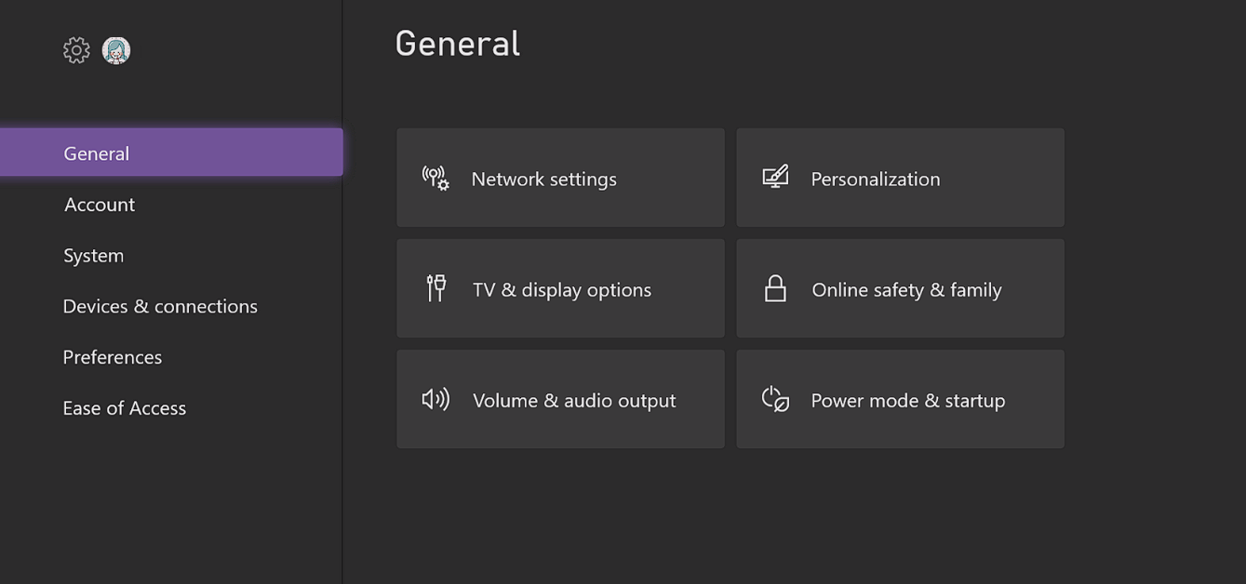Open the System category in the sidebar
This screenshot has width=1246, height=584.
coord(93,256)
